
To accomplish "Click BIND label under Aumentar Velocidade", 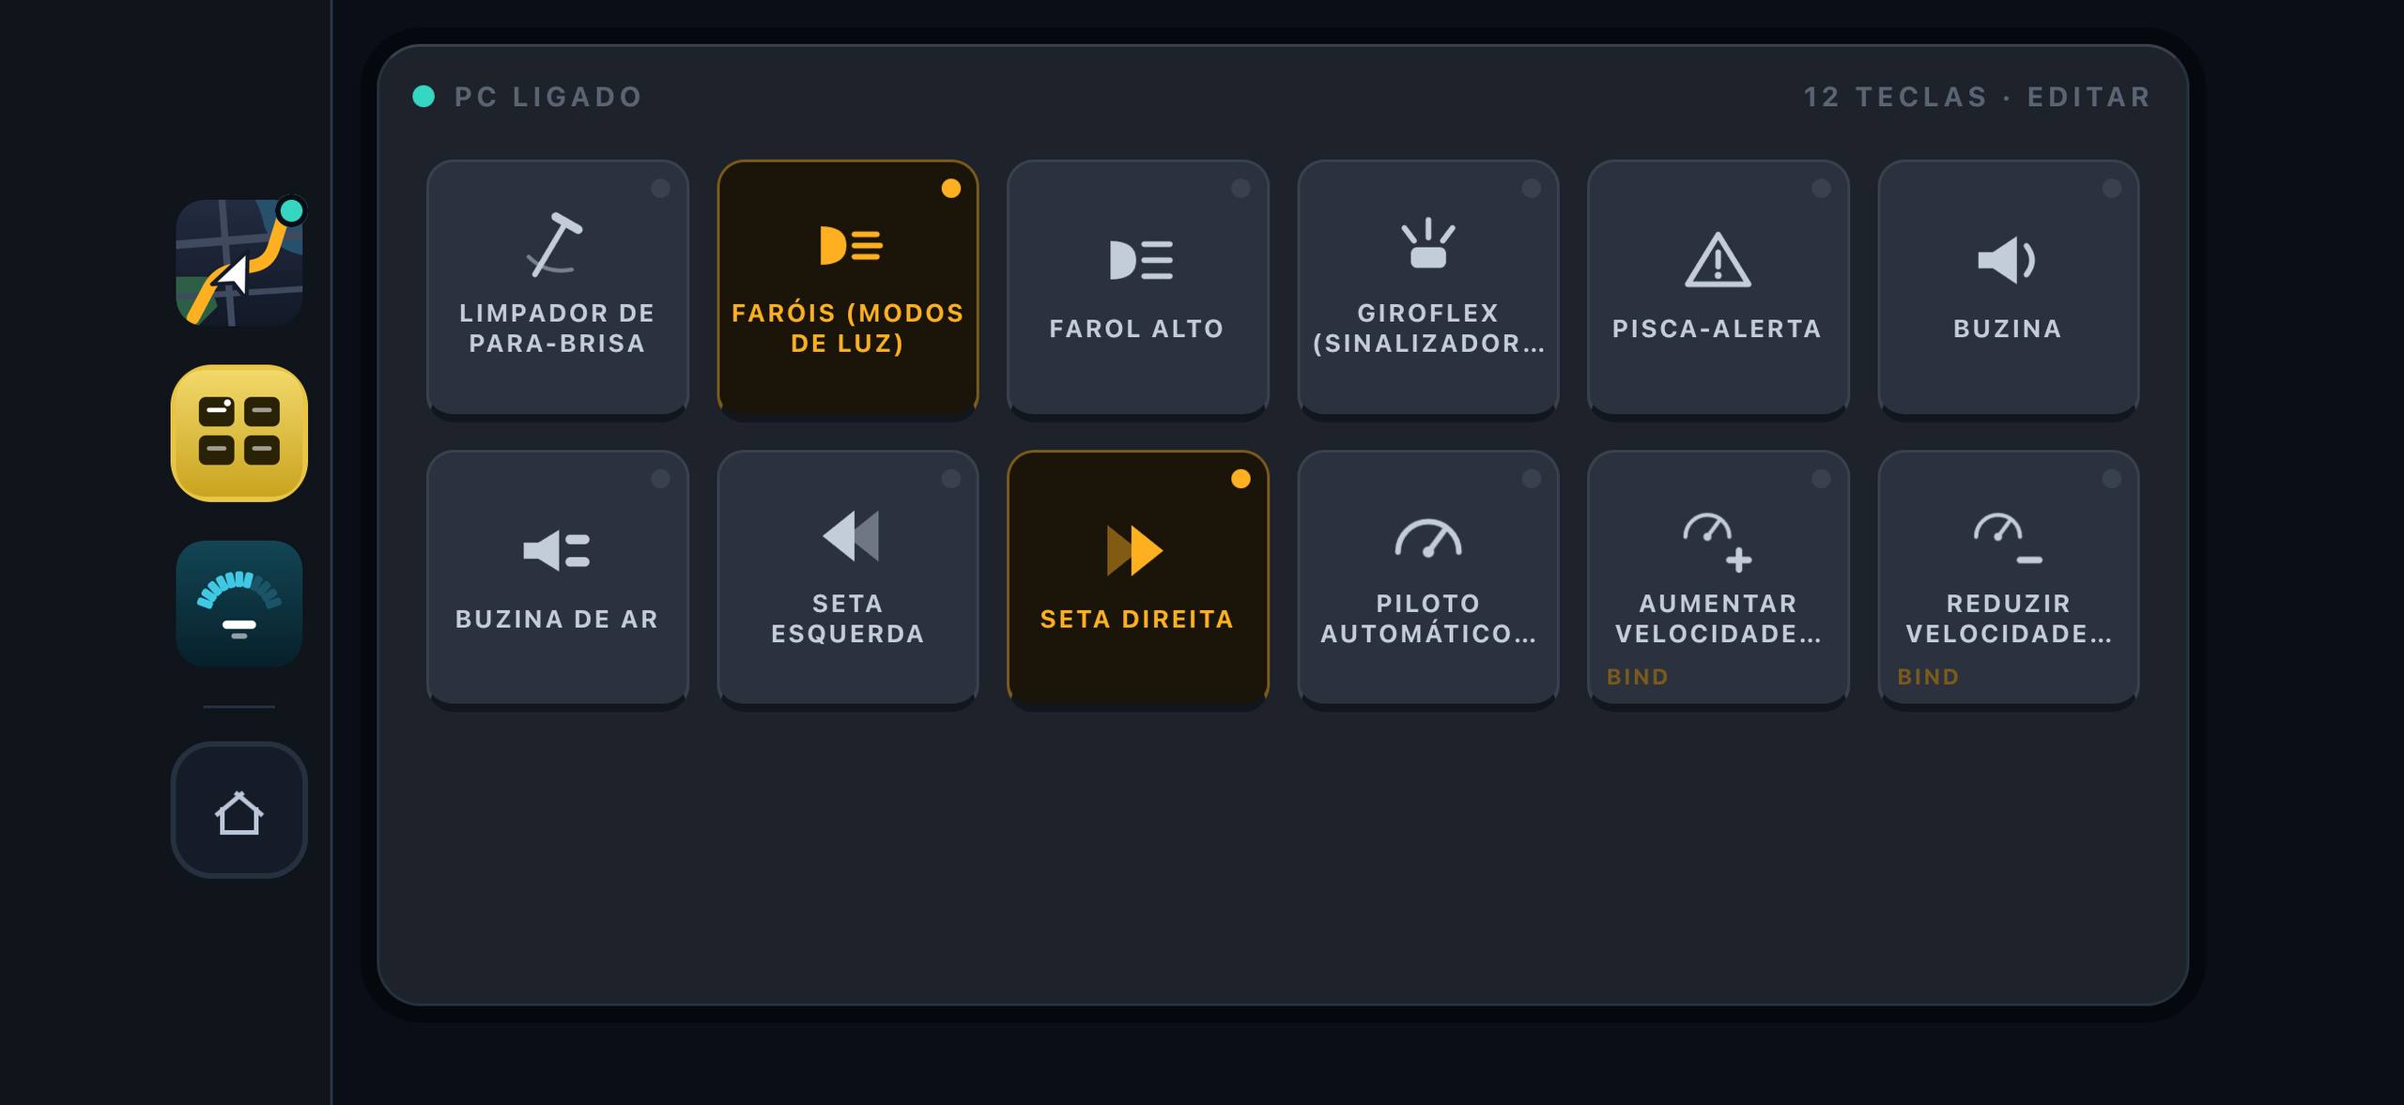I will coord(1638,677).
